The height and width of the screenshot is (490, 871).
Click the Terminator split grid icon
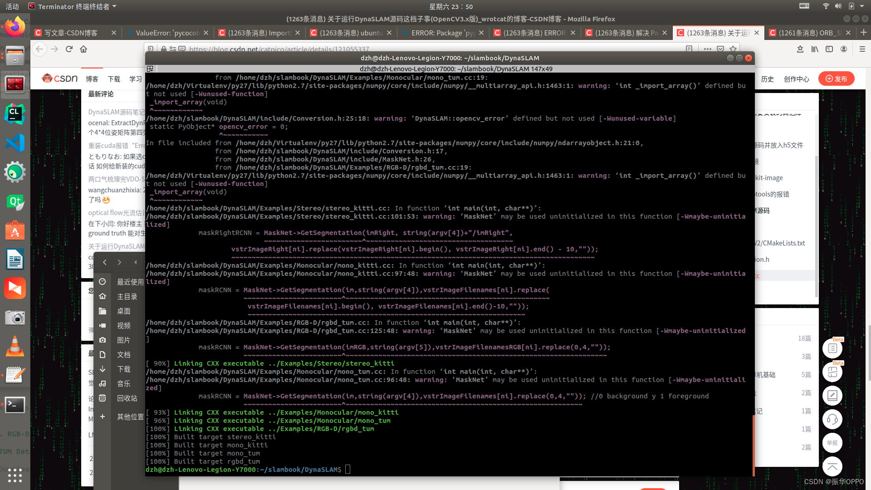(x=150, y=69)
